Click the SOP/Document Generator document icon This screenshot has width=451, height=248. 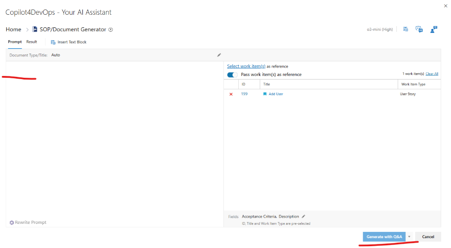(35, 29)
